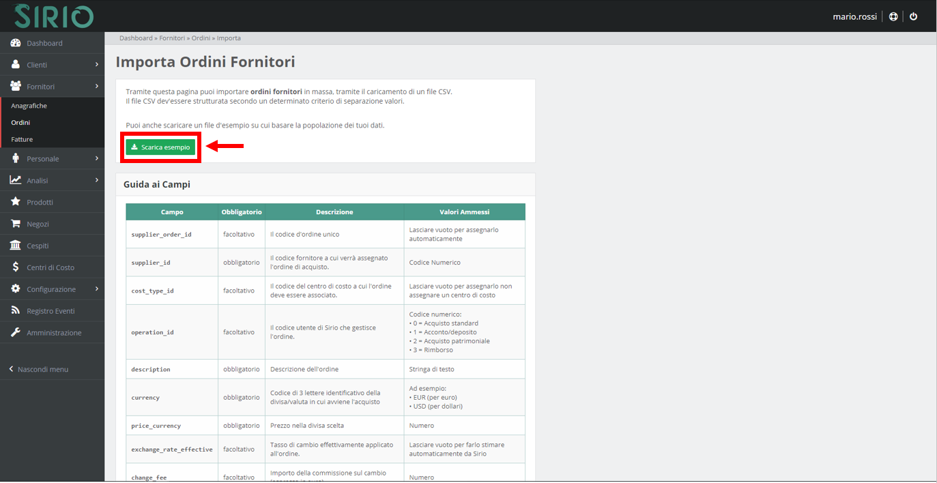
Task: Click the Prodotti star icon
Action: point(15,202)
